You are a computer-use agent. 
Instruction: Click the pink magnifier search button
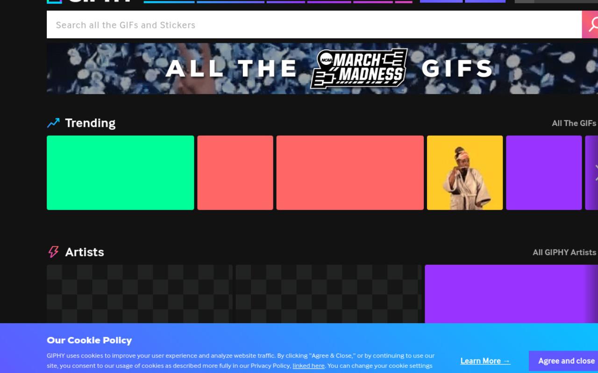590,25
